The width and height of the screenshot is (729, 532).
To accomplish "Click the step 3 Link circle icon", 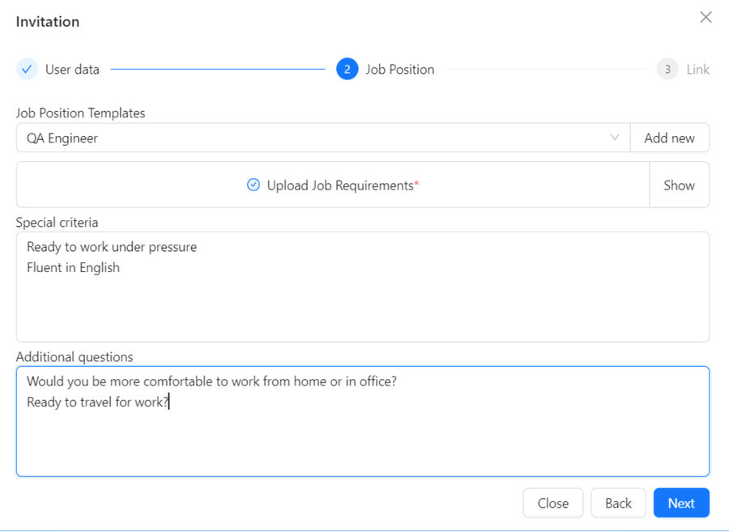I will click(x=667, y=69).
